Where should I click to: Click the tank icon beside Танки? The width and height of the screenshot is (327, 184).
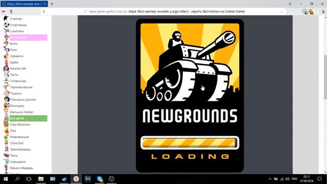coord(7,155)
